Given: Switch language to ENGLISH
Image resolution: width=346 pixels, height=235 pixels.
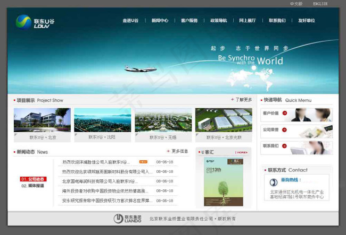Looking at the screenshot, I should [320, 4].
